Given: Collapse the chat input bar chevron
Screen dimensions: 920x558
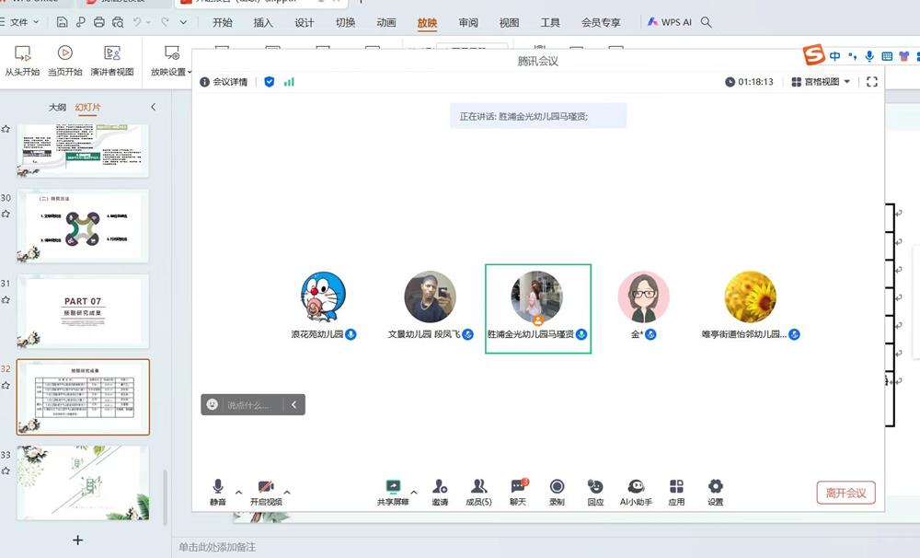Looking at the screenshot, I should coord(294,404).
